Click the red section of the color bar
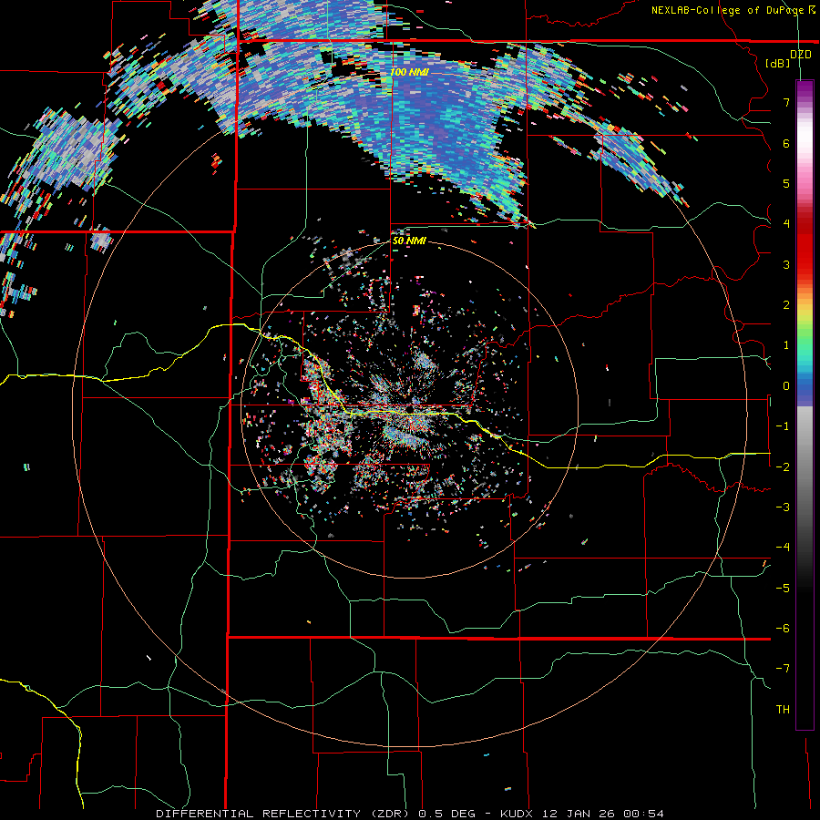The image size is (820, 820). click(805, 246)
